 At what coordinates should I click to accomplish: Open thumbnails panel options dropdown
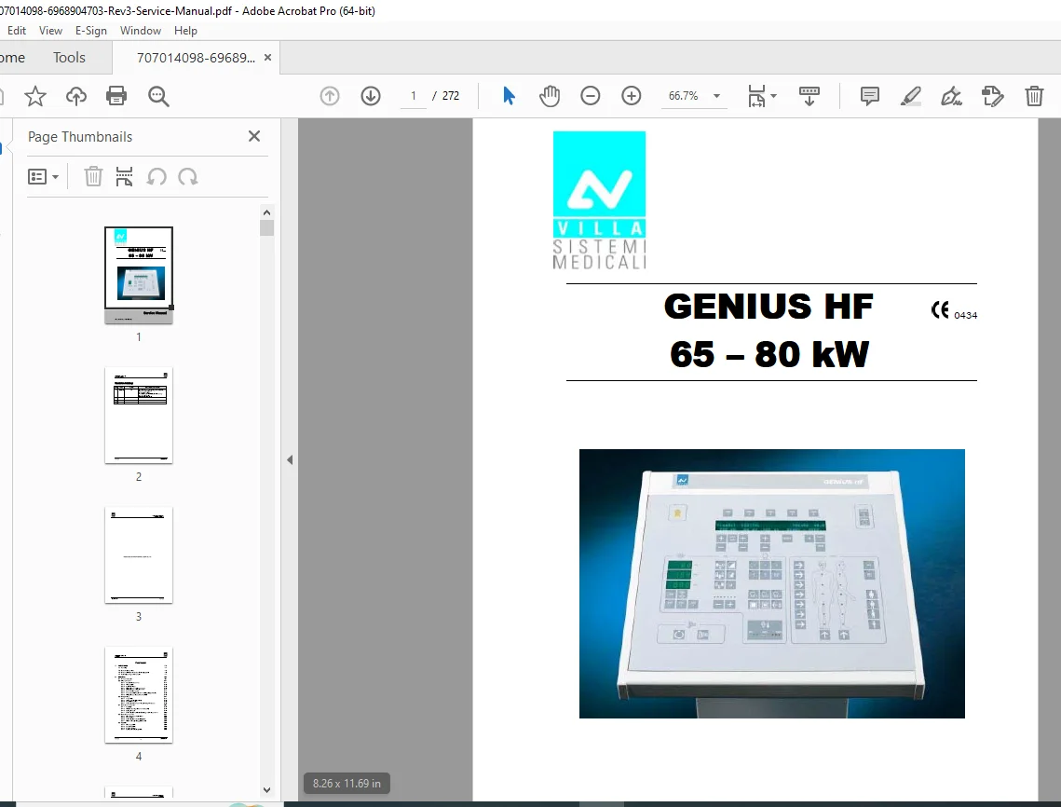pos(43,177)
